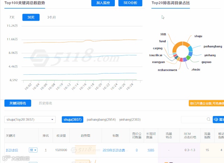The width and height of the screenshot is (224, 163).
Task: Open the 2019年长沙水费 title link
Action: tap(115, 150)
